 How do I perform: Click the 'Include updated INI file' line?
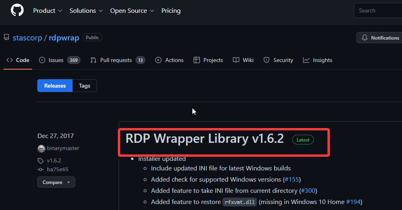pos(221,168)
